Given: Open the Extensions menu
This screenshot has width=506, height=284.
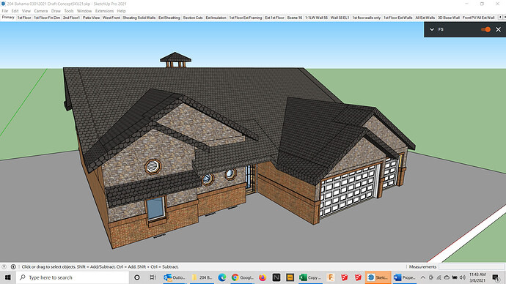Looking at the screenshot, I should [x=104, y=11].
